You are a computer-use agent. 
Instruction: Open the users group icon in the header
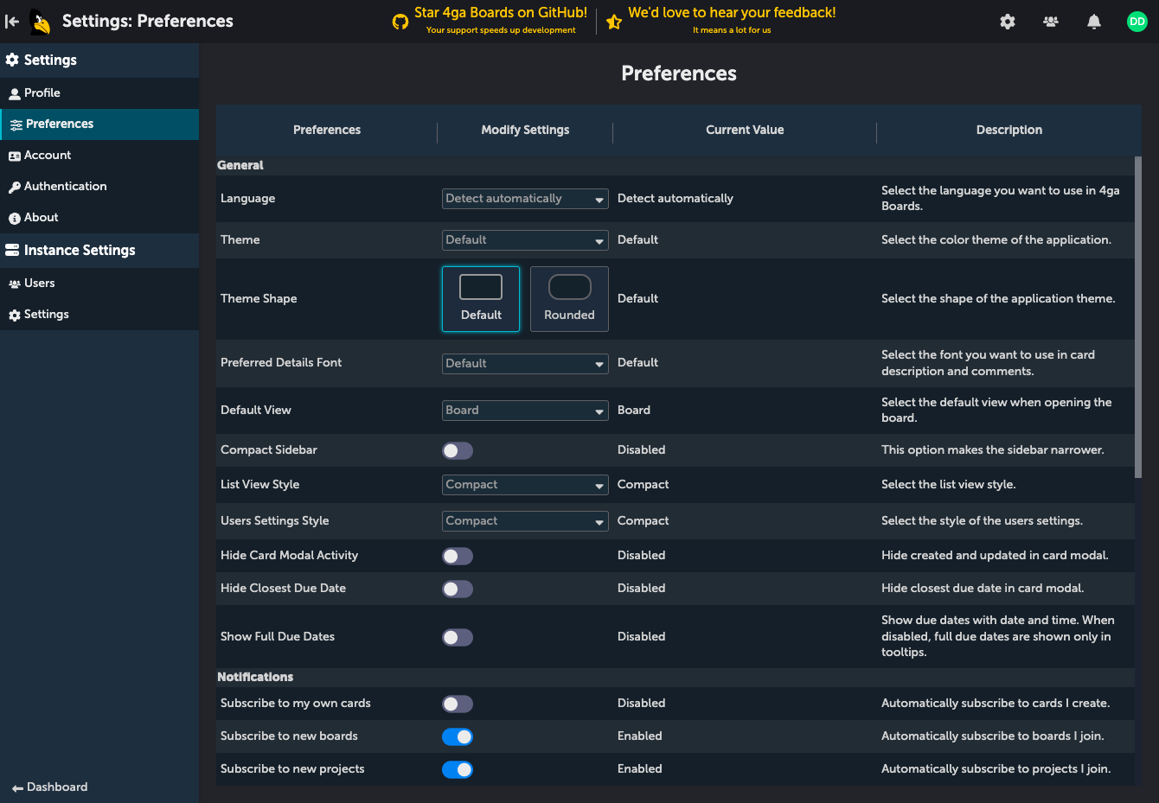click(x=1051, y=22)
